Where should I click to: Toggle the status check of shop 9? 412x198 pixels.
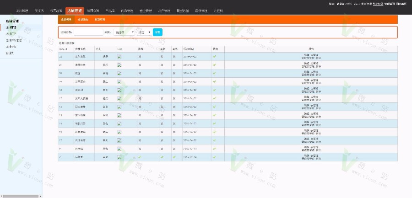[x=214, y=149]
